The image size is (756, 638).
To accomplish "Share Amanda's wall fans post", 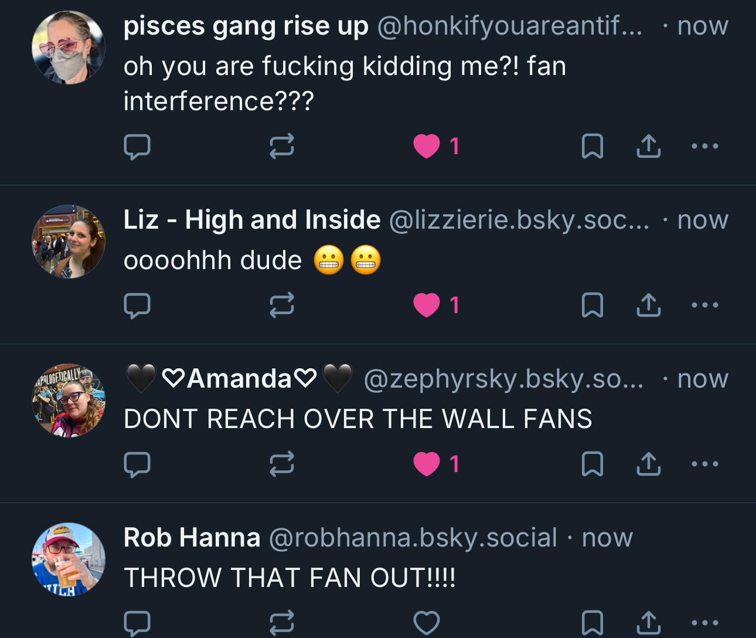I will [x=648, y=464].
